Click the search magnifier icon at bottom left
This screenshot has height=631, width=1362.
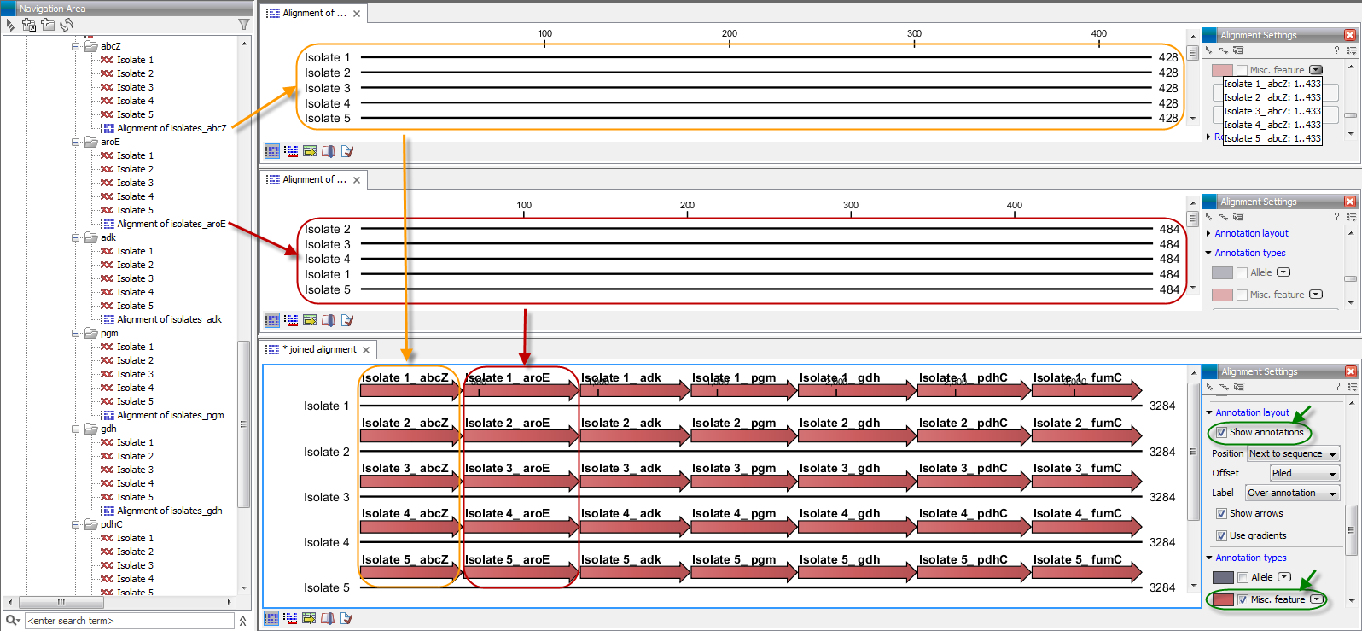click(x=12, y=621)
